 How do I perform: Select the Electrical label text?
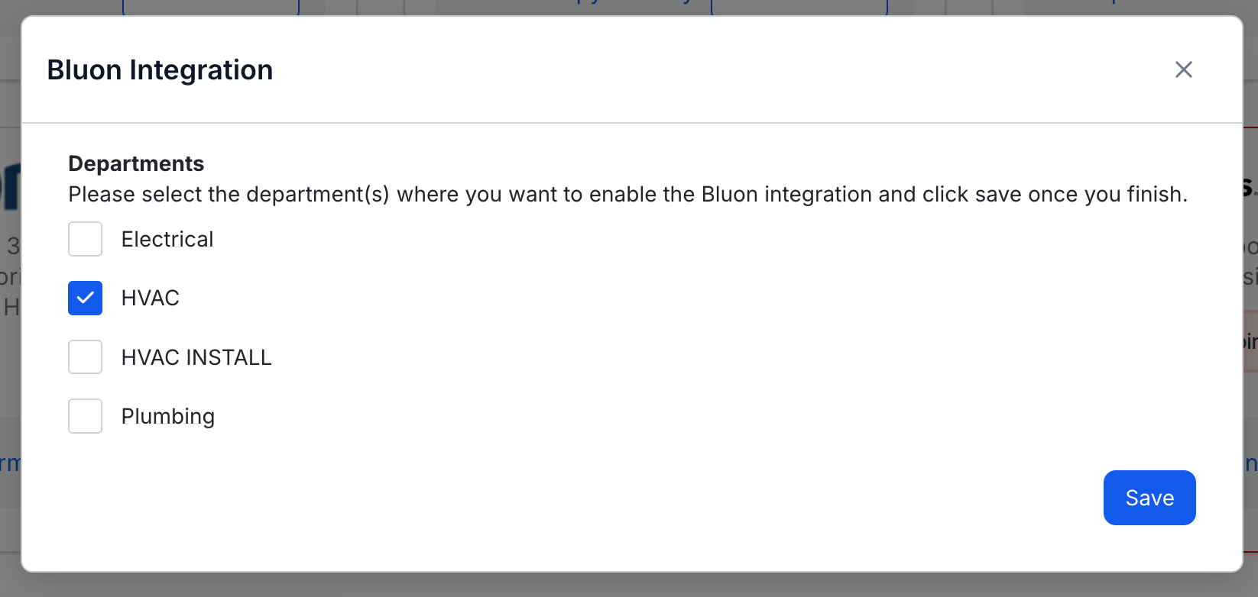(x=167, y=239)
